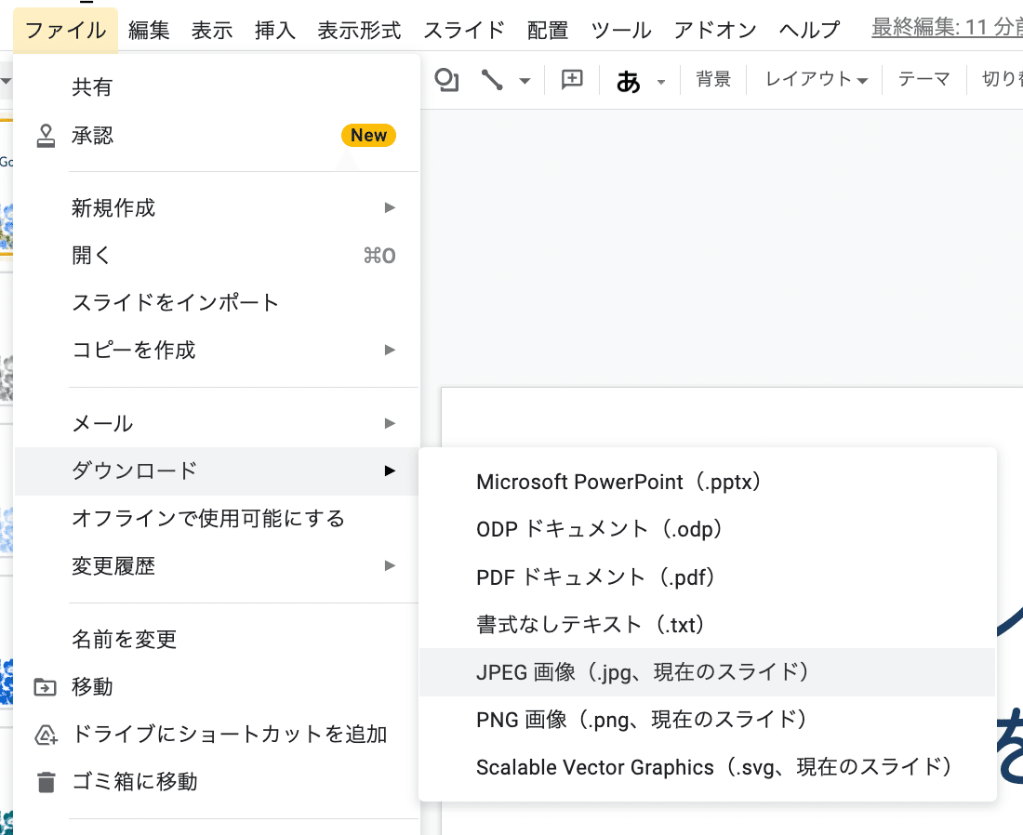
Task: Open the 配置 menu
Action: 548,30
